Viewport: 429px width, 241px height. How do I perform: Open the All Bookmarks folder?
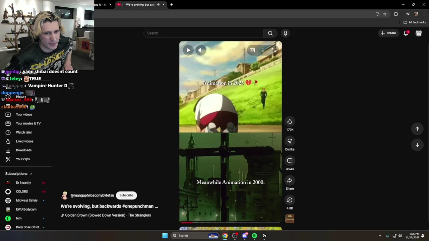[x=415, y=22]
